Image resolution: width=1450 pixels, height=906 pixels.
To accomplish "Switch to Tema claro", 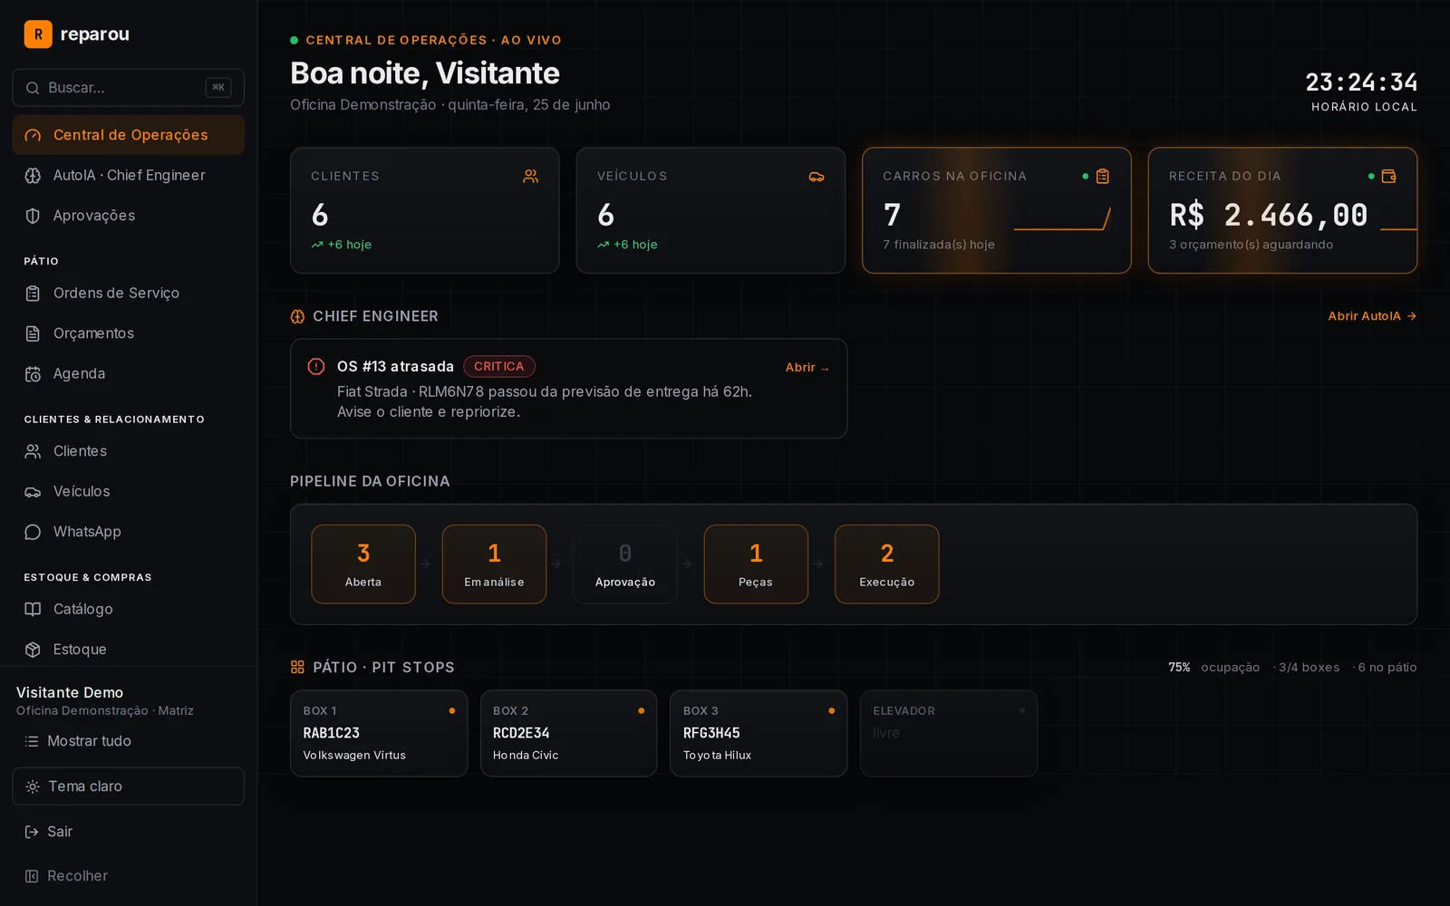I will click(128, 786).
